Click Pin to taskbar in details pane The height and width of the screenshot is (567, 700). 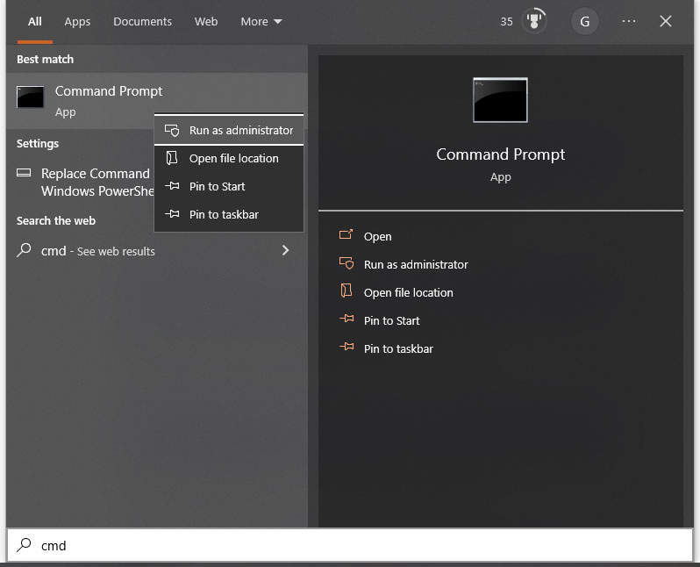coord(398,349)
